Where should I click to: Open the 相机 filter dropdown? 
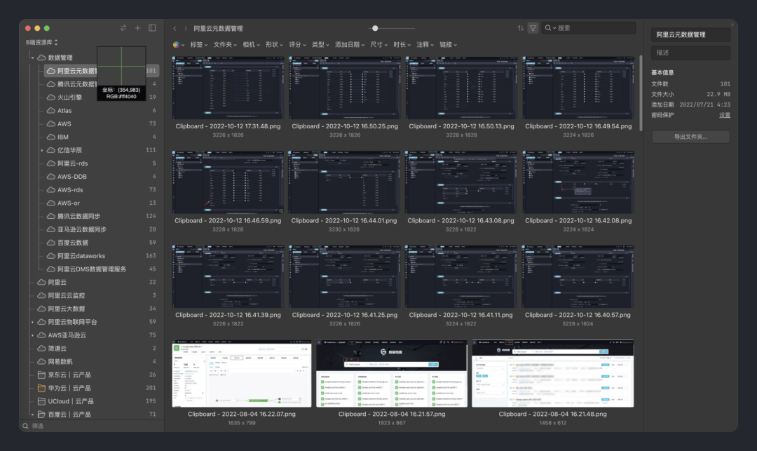coord(251,44)
